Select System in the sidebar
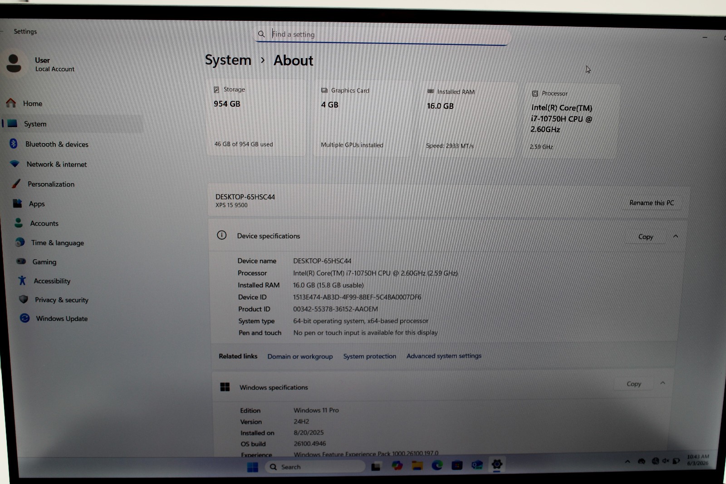Image resolution: width=726 pixels, height=484 pixels. pyautogui.click(x=73, y=124)
